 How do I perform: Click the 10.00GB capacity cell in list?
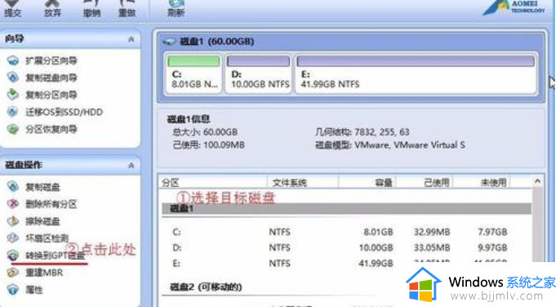(x=376, y=247)
